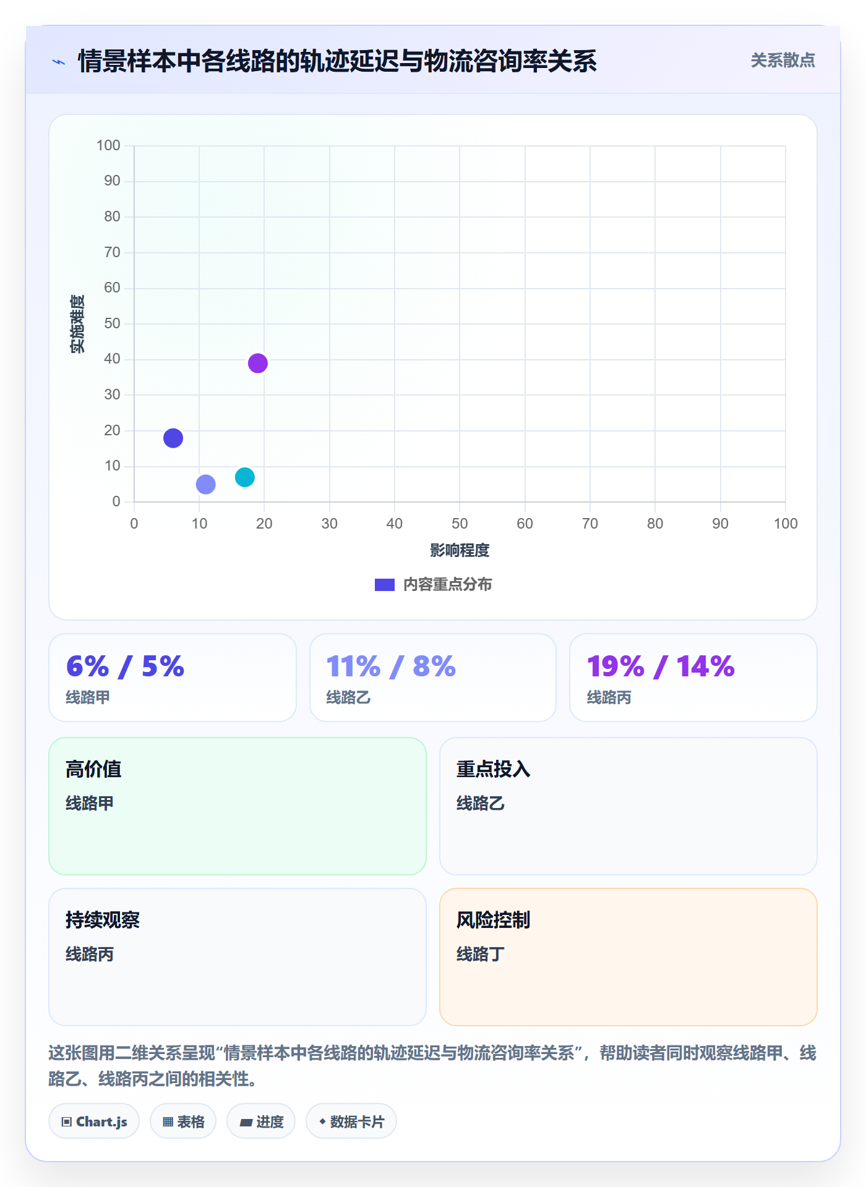Image resolution: width=866 pixels, height=1187 pixels.
Task: Click the diamond icon in 数据卡片 tag
Action: [322, 1121]
